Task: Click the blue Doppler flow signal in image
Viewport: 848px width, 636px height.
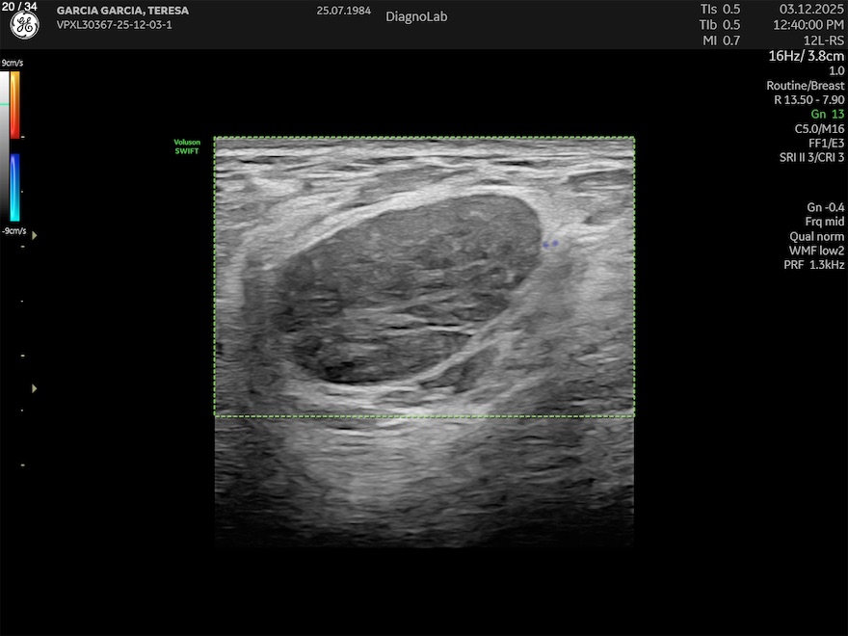Action: pos(550,245)
